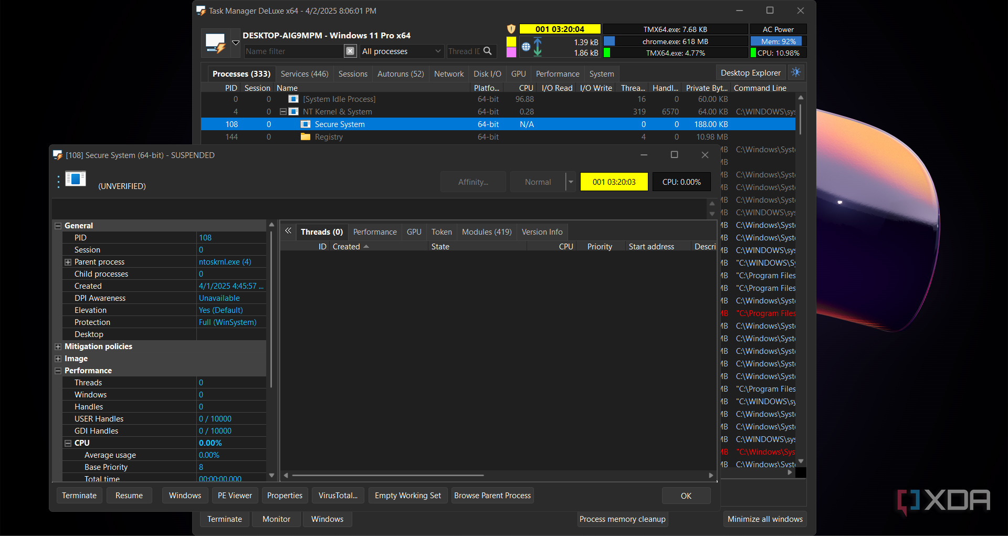The image size is (1008, 536).
Task: Open the three-dot menu in details window
Action: 58,182
